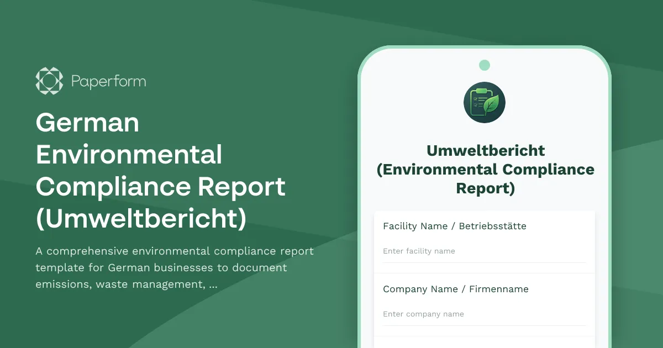The width and height of the screenshot is (663, 348).
Task: Click the Umweltbericht form title
Action: [485, 150]
